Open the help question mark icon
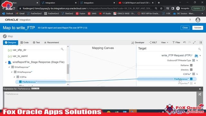Screen dimensions: 206x116 click(190, 20)
